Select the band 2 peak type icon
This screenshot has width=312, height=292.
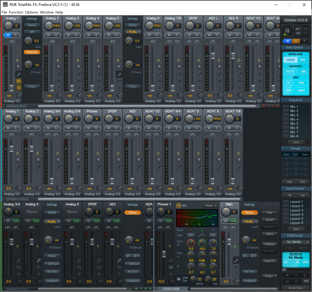point(202,235)
